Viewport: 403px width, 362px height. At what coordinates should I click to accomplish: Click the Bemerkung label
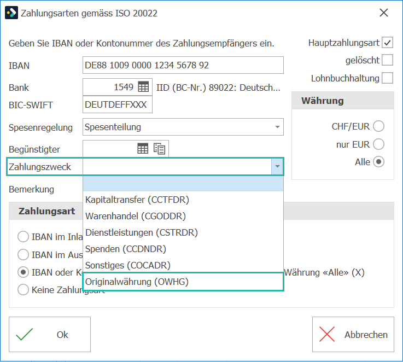(31, 189)
